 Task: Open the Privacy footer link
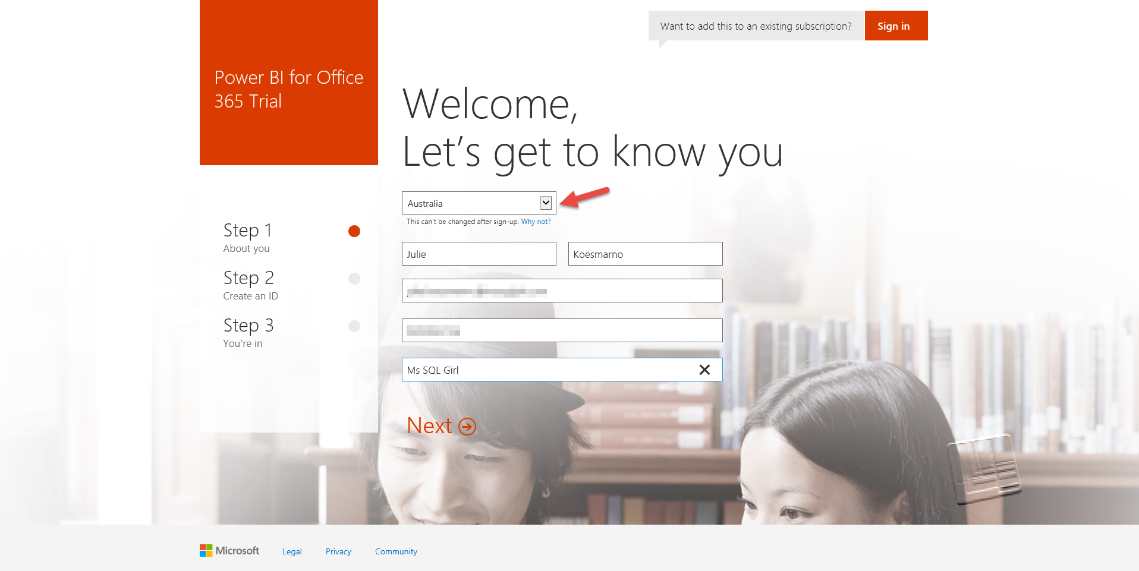338,551
